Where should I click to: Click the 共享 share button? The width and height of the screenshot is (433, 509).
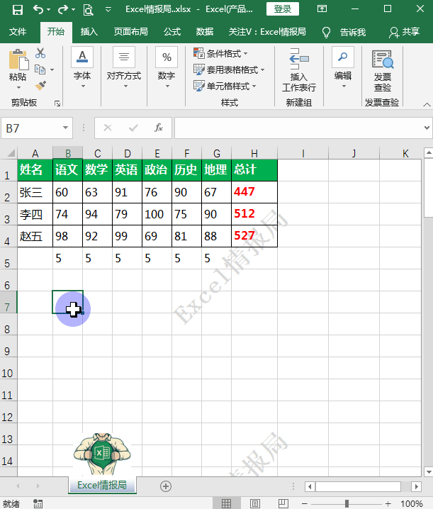point(405,32)
